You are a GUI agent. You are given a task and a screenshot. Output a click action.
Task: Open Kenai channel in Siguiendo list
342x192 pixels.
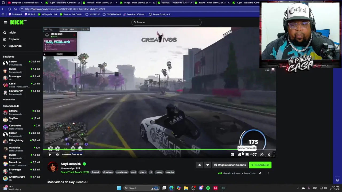(21, 85)
